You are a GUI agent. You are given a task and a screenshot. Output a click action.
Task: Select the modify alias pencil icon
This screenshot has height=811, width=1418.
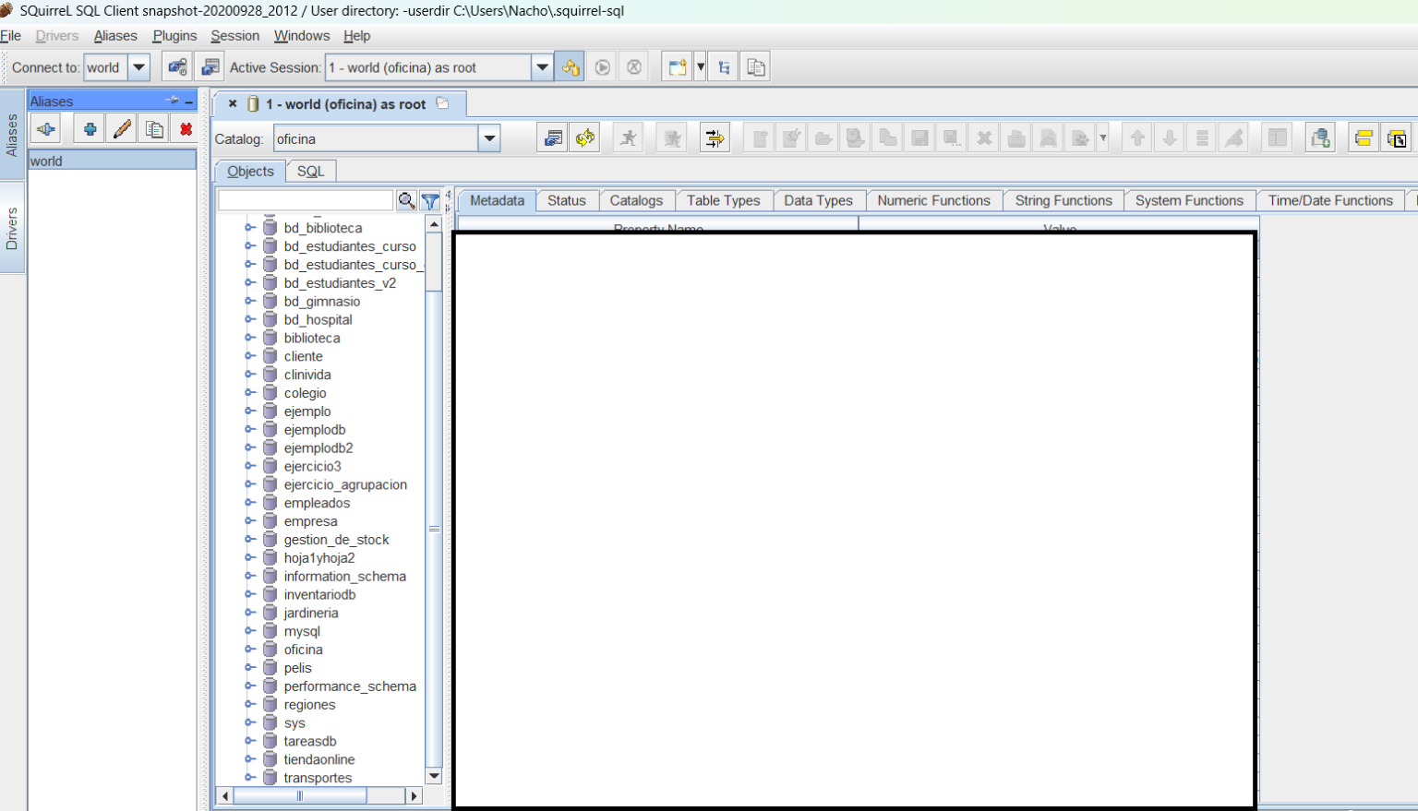pos(121,128)
